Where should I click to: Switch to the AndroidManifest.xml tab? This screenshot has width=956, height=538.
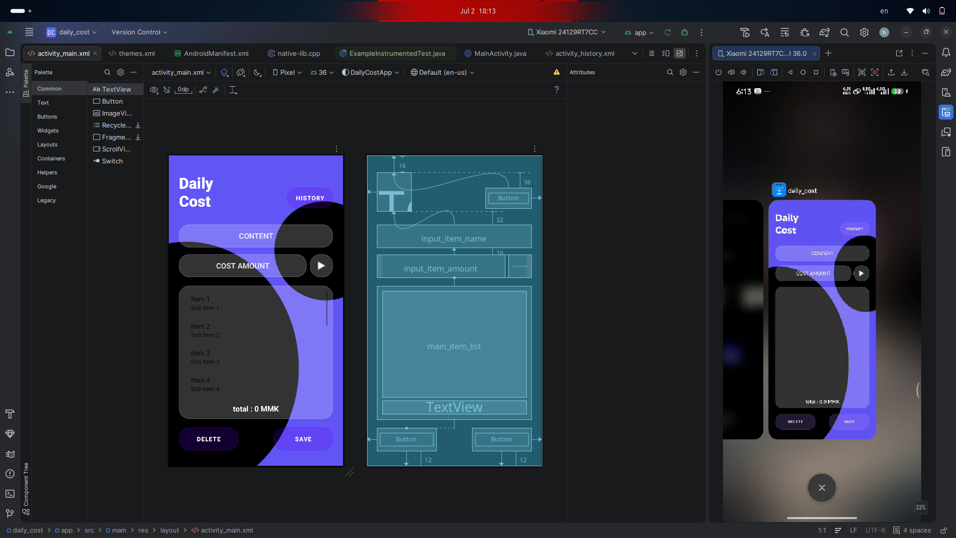[212, 53]
